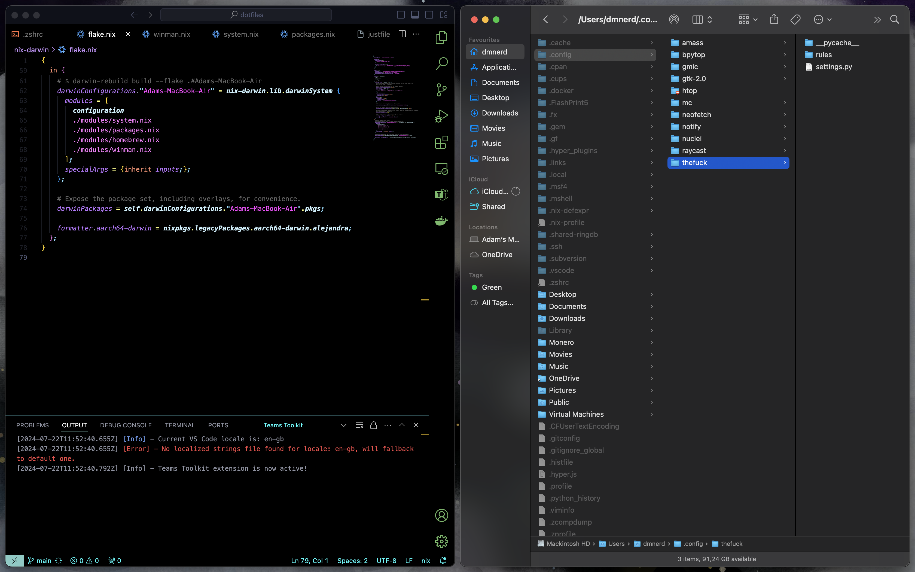Go back in VS Code navigation
This screenshot has height=572, width=915.
[134, 15]
